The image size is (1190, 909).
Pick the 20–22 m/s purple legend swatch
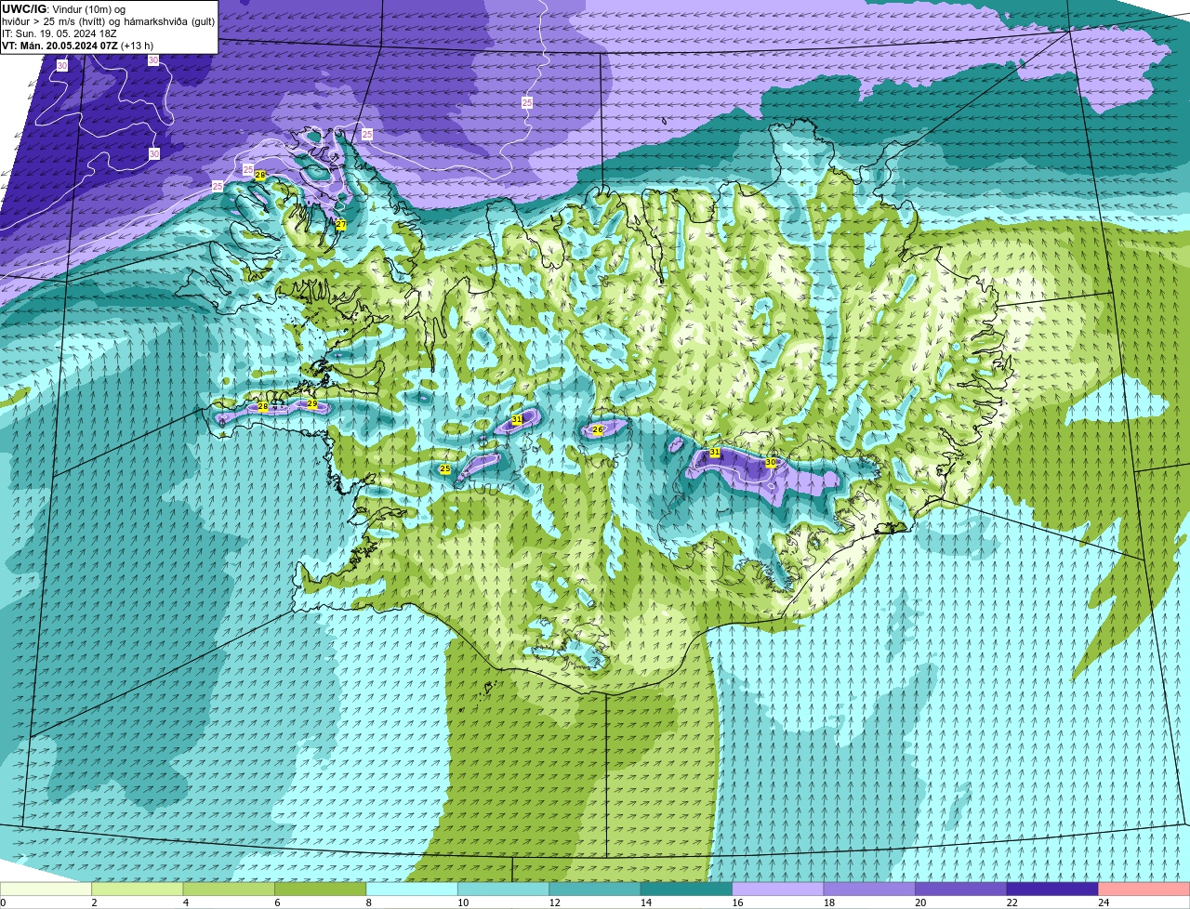pos(961,889)
